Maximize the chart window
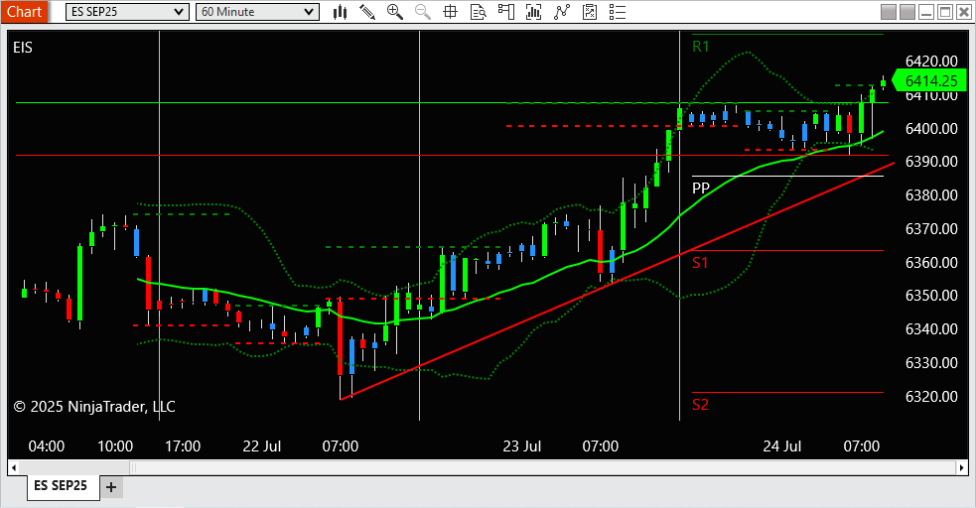Screen dimensions: 976x508 point(945,12)
